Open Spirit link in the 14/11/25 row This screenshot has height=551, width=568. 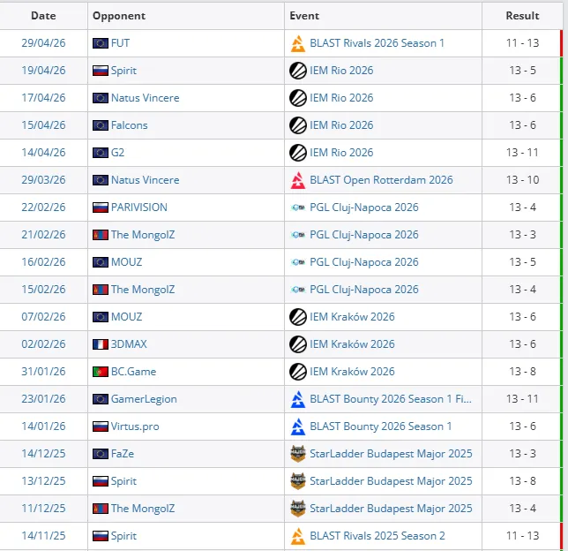point(123,536)
